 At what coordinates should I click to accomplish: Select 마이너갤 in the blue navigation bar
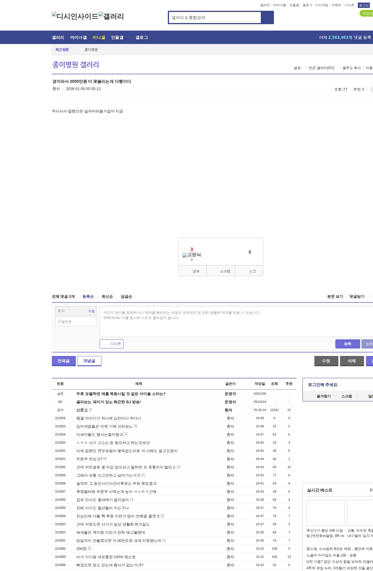78,37
